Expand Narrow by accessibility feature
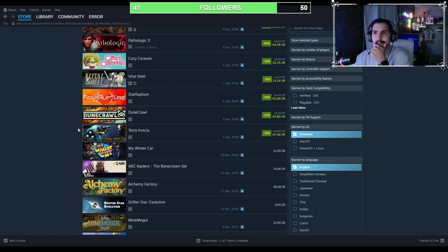Screen dimensions: 448x252 [x=326, y=78]
